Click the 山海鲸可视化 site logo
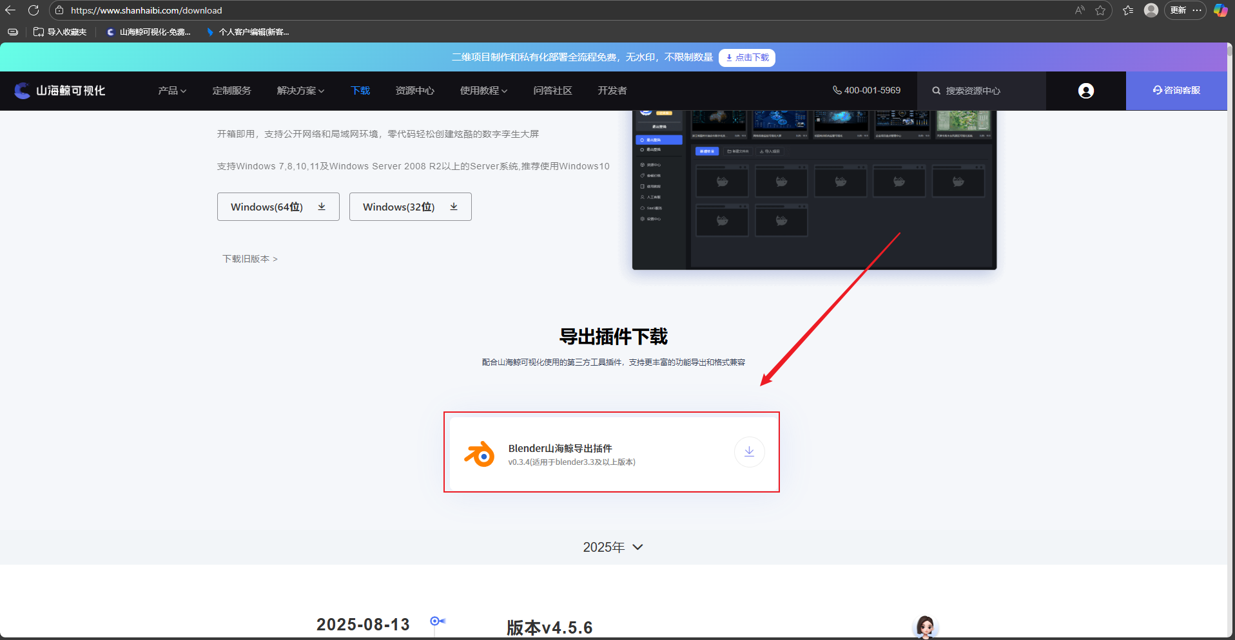This screenshot has width=1235, height=640. [60, 91]
